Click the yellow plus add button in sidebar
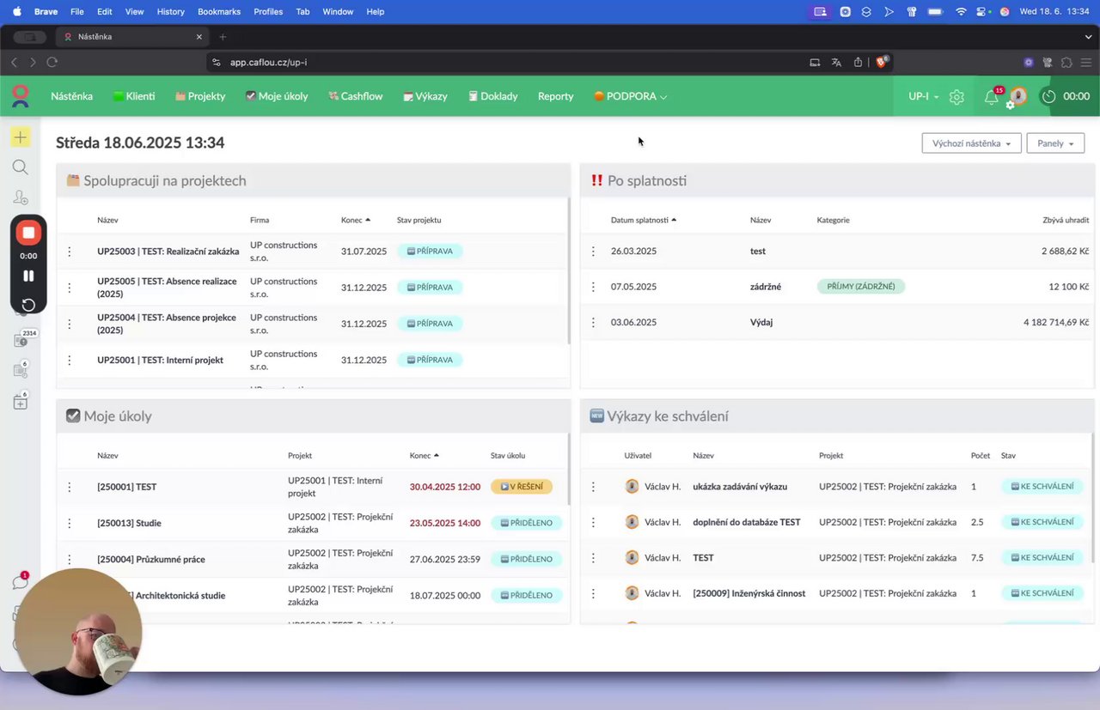This screenshot has width=1100, height=710. pyautogui.click(x=20, y=137)
